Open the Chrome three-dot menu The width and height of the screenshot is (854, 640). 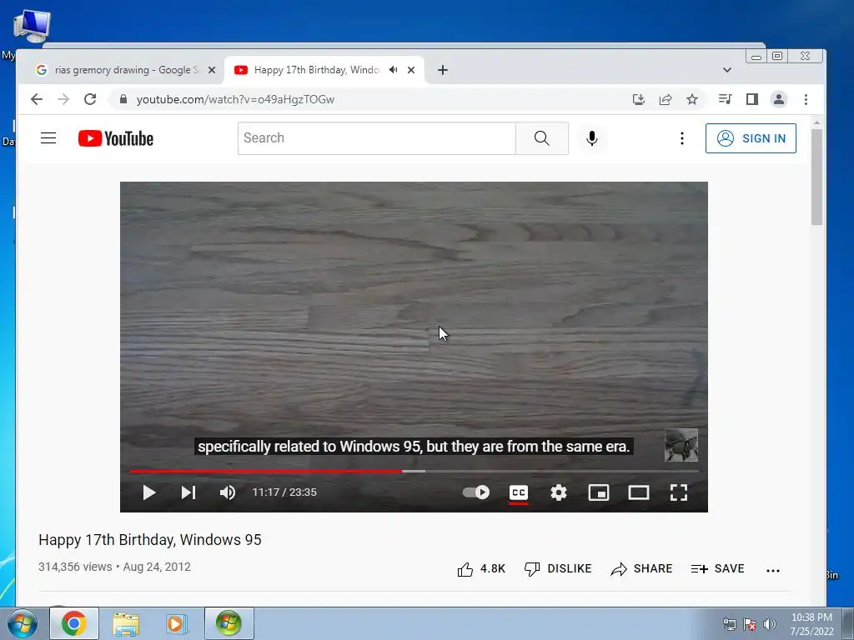coord(806,99)
